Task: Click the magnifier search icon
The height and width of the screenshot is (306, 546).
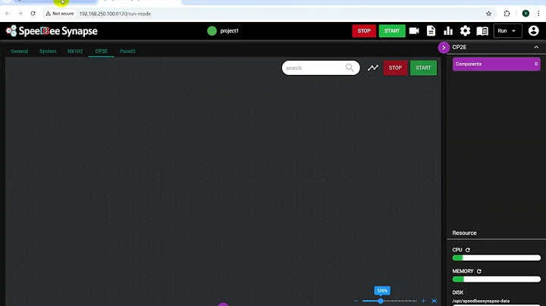Action: point(350,68)
